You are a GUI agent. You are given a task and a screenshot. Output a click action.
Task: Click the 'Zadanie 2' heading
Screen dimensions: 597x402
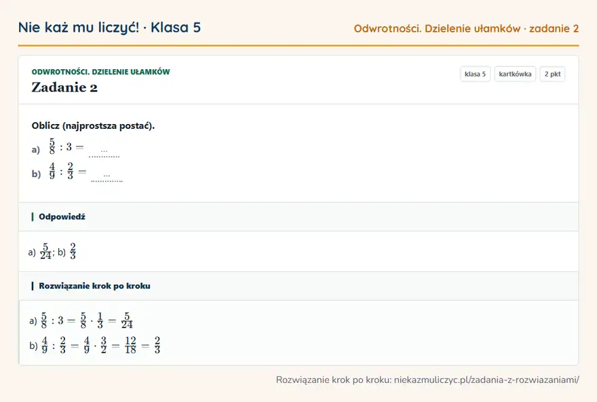coord(64,87)
